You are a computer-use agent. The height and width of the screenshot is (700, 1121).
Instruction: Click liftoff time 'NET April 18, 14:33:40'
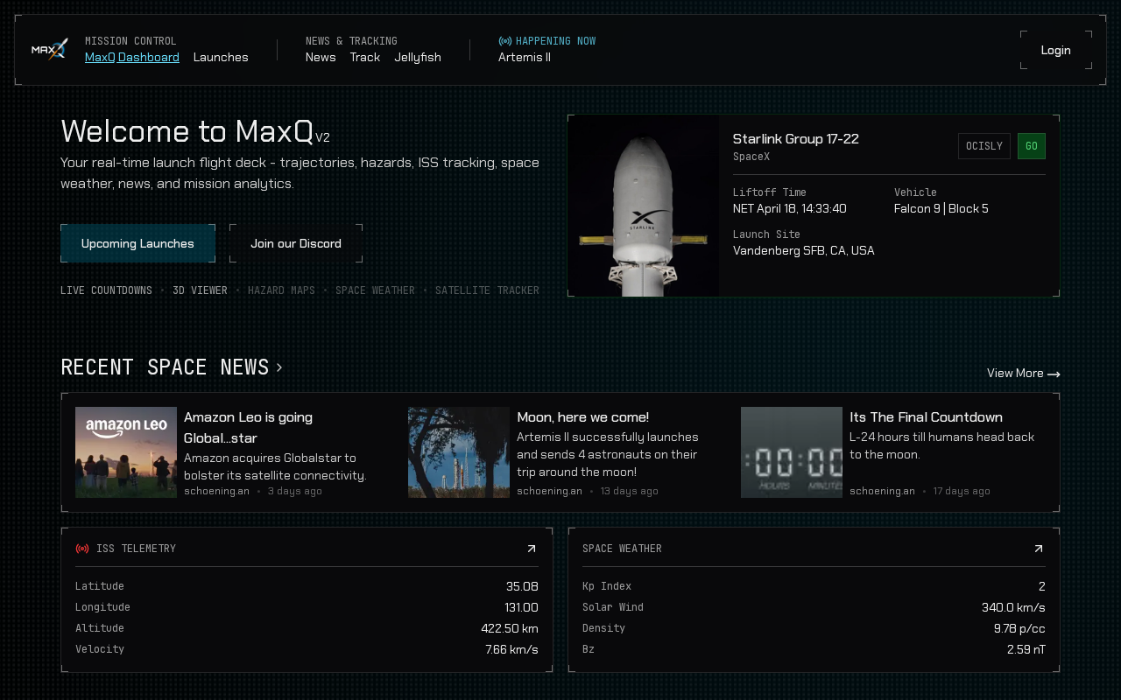point(790,208)
